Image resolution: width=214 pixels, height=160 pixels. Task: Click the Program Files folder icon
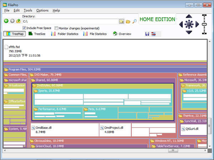coord(6,70)
